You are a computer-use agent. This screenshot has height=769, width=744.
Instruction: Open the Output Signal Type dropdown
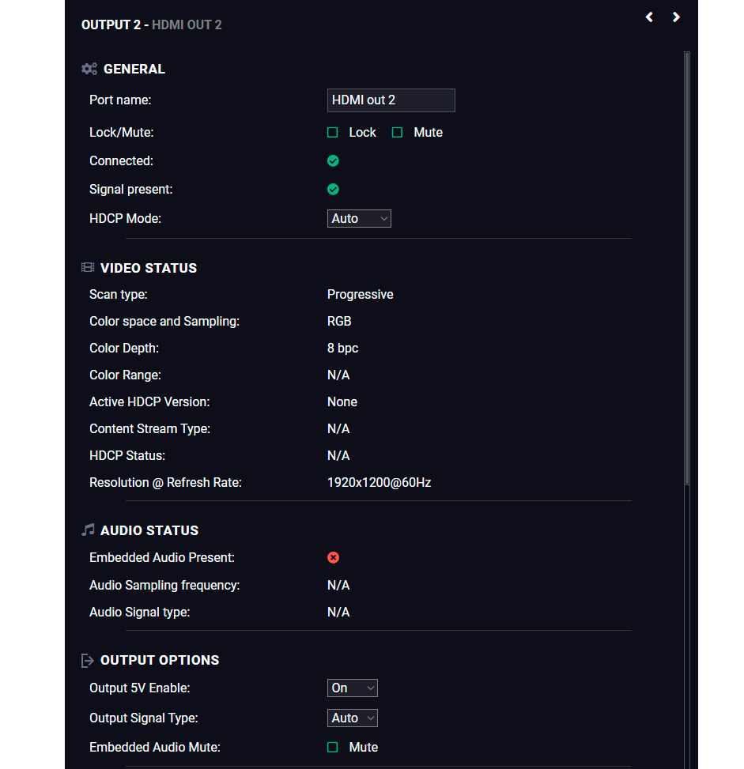(353, 718)
